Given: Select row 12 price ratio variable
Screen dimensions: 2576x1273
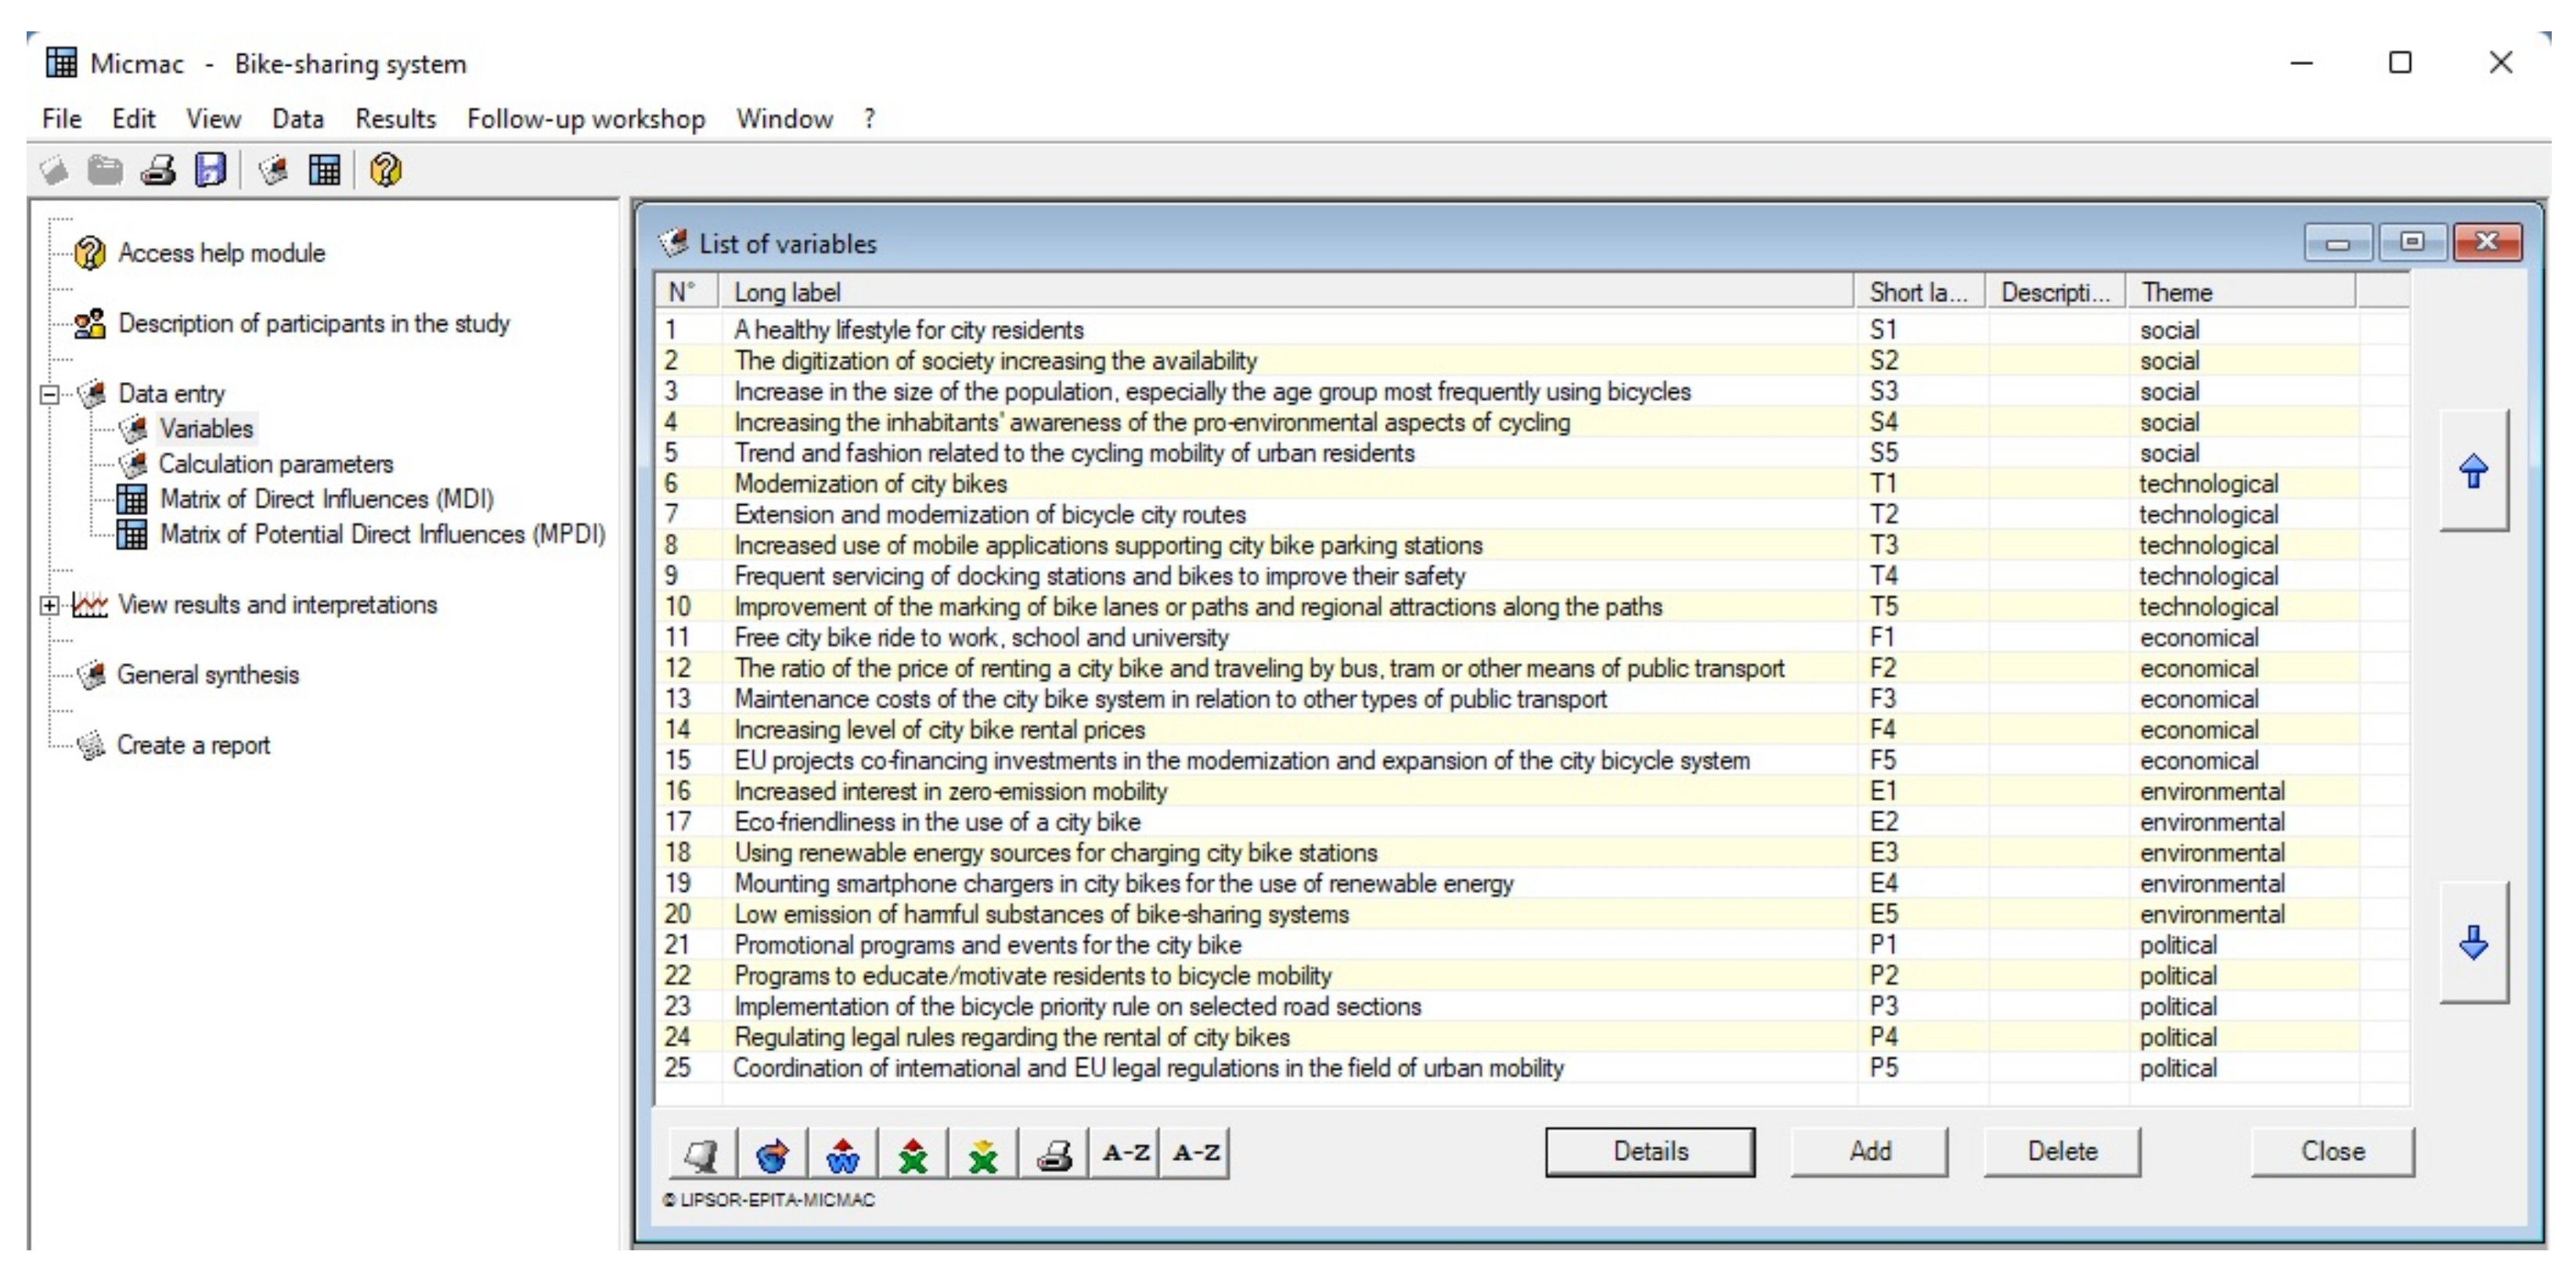Looking at the screenshot, I should pyautogui.click(x=1258, y=668).
